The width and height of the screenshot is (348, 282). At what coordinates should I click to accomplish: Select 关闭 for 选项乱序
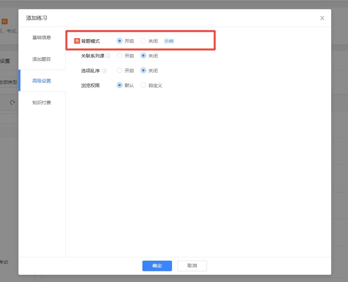[x=143, y=71]
